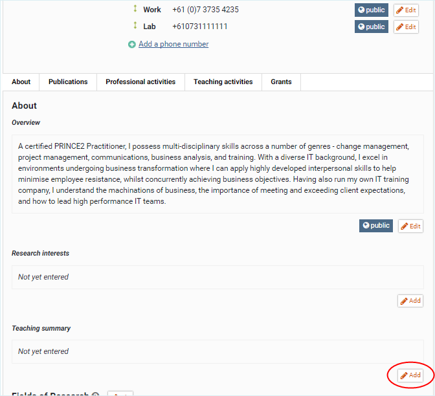This screenshot has height=396, width=435.
Task: Open the Professional activities tab
Action: tap(140, 82)
